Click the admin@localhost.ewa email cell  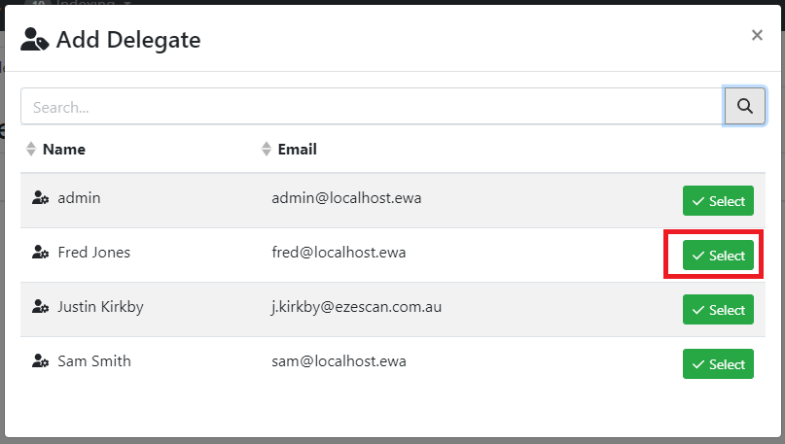tap(346, 198)
